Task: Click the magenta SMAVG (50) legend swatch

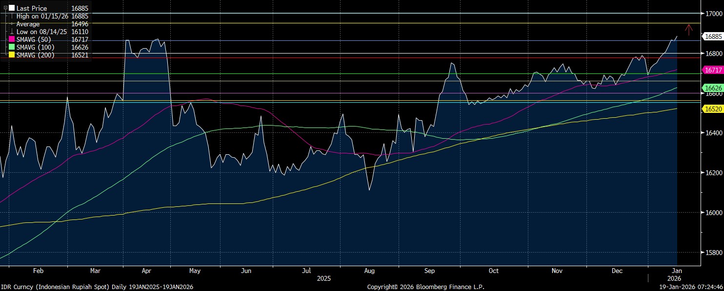Action: 12,39
